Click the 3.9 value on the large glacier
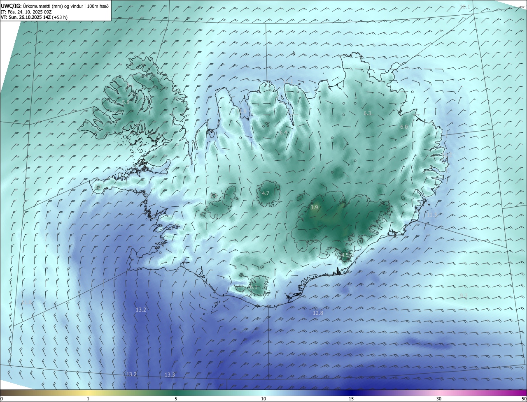 (314, 208)
